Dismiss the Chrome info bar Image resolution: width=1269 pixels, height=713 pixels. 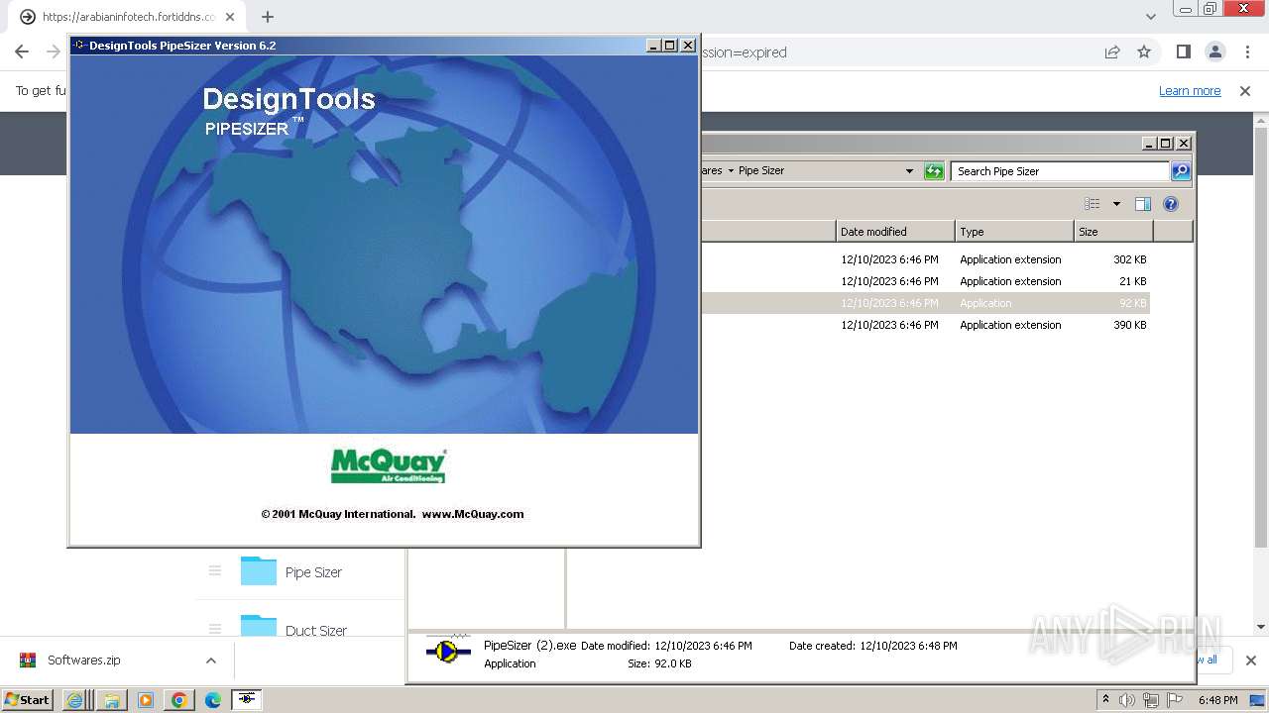coord(1245,91)
